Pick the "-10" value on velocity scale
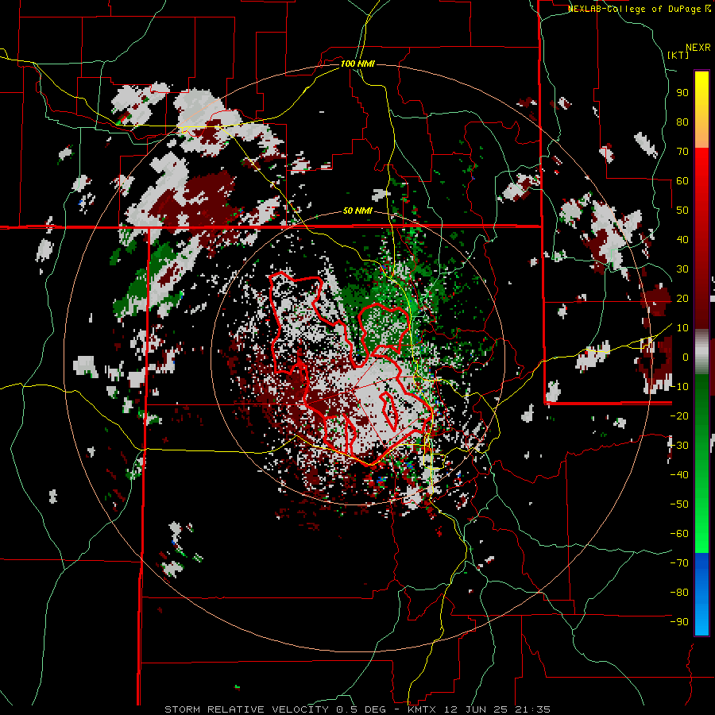The height and width of the screenshot is (715, 715). [x=679, y=387]
